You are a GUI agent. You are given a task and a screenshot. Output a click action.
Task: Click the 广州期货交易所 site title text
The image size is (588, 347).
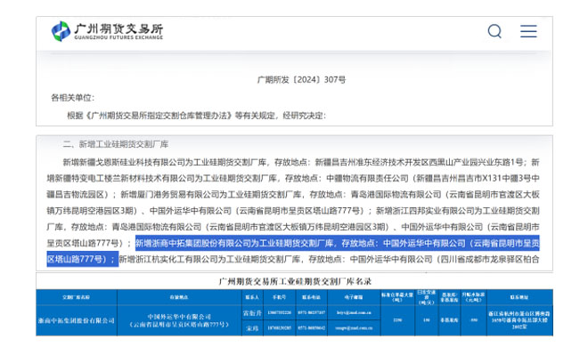coord(118,28)
